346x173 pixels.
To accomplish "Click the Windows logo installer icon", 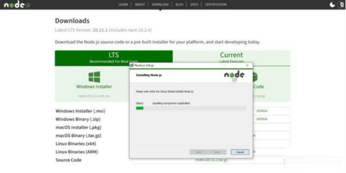I will pyautogui.click(x=94, y=77).
